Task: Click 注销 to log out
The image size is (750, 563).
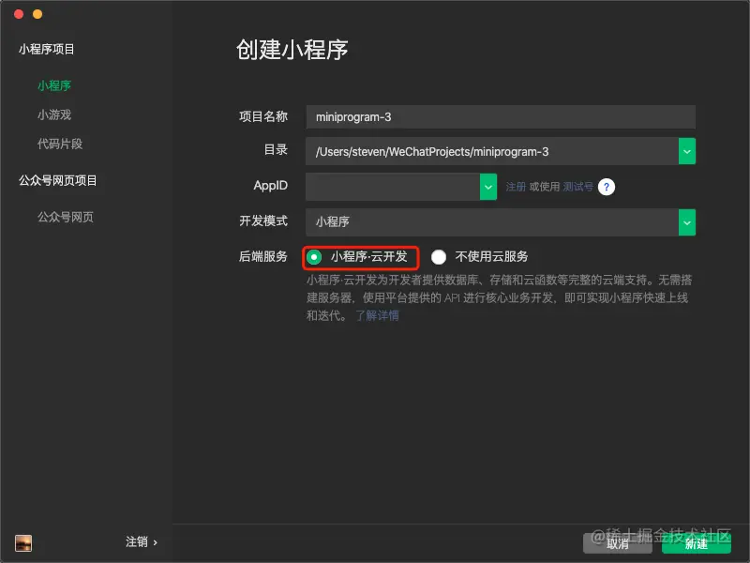Action: click(x=142, y=542)
